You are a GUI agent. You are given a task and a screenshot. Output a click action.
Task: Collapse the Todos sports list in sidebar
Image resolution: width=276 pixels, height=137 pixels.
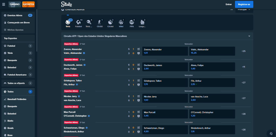click(30, 92)
